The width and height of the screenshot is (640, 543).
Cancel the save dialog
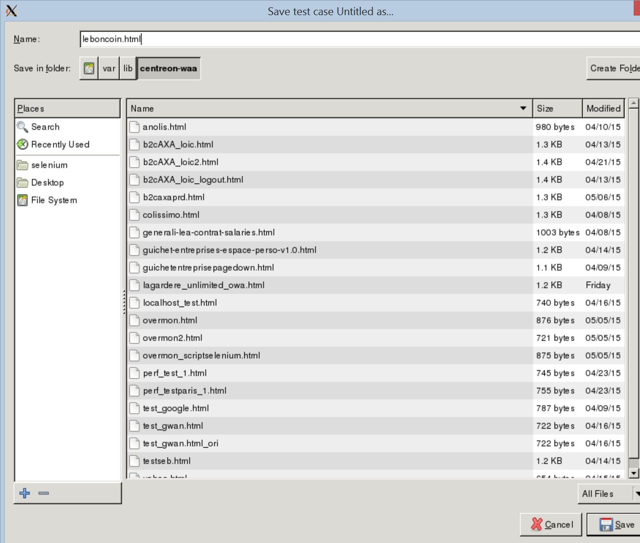click(x=551, y=524)
